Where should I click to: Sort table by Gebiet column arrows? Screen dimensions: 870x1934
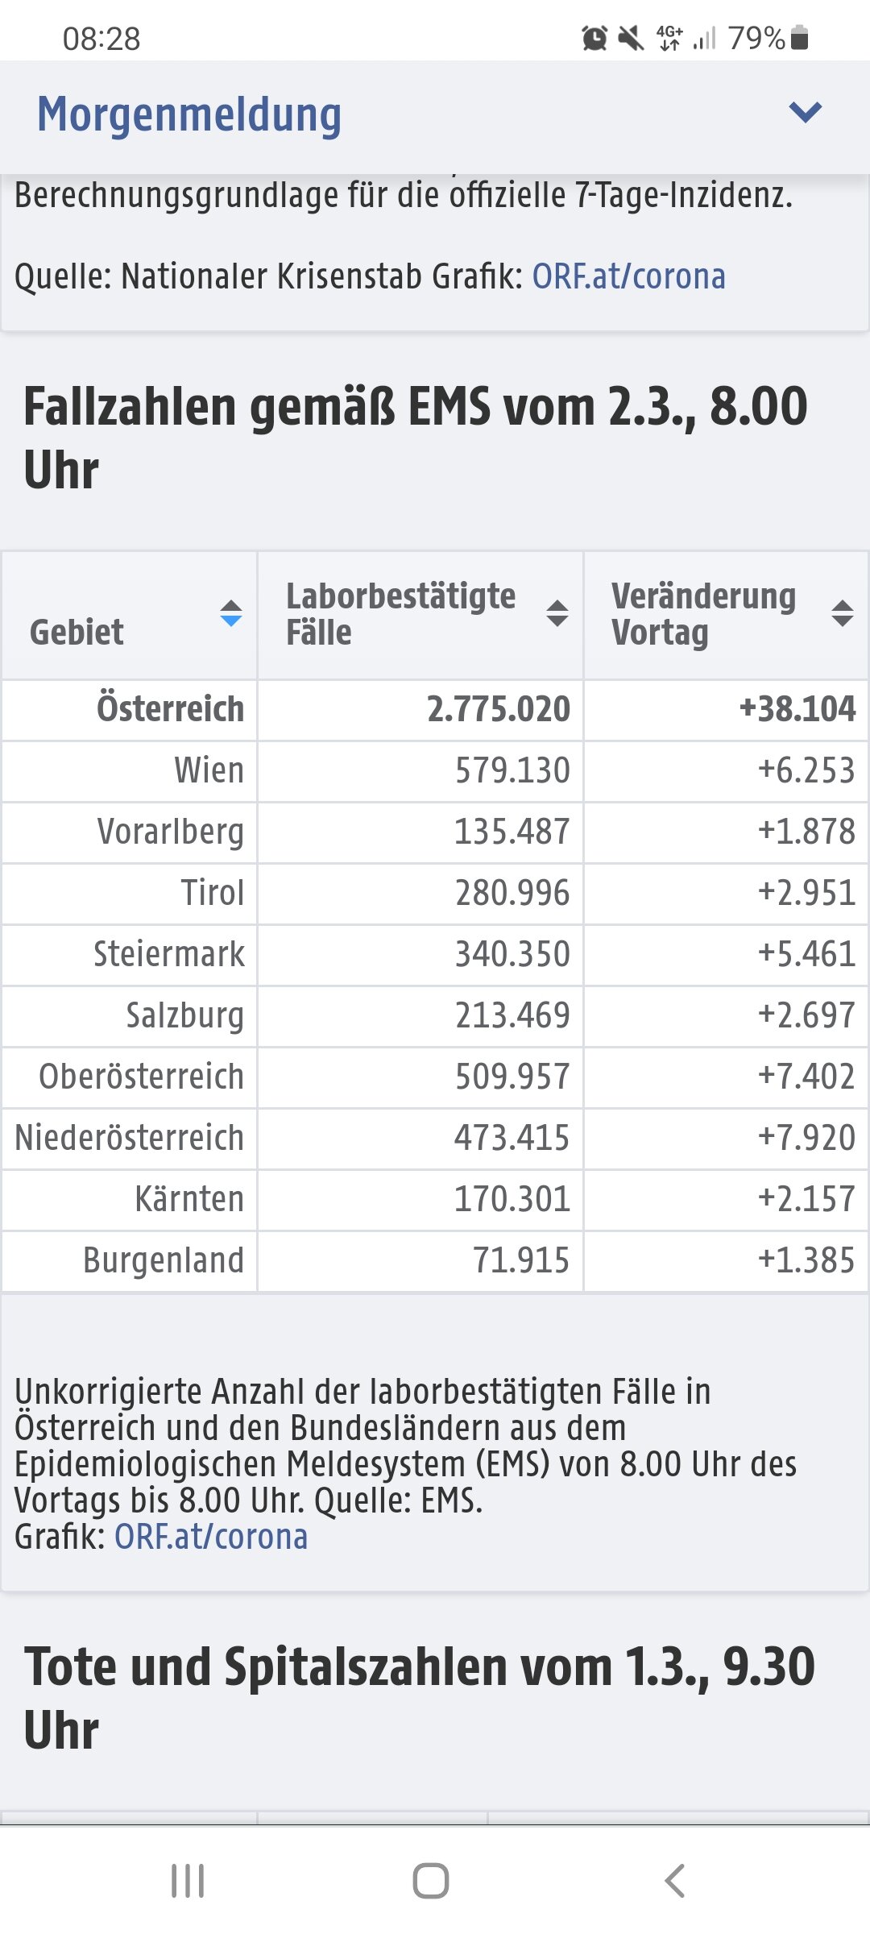tap(231, 614)
